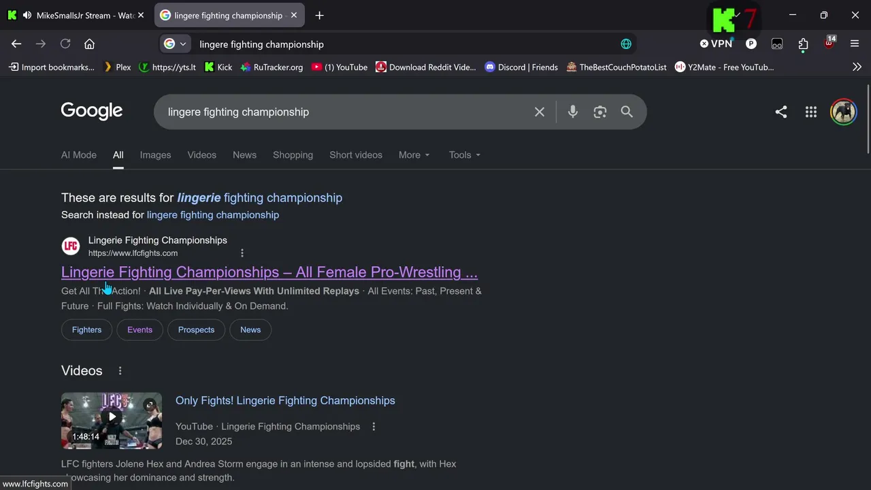Open the Prospects sitelink chip

[x=196, y=329]
